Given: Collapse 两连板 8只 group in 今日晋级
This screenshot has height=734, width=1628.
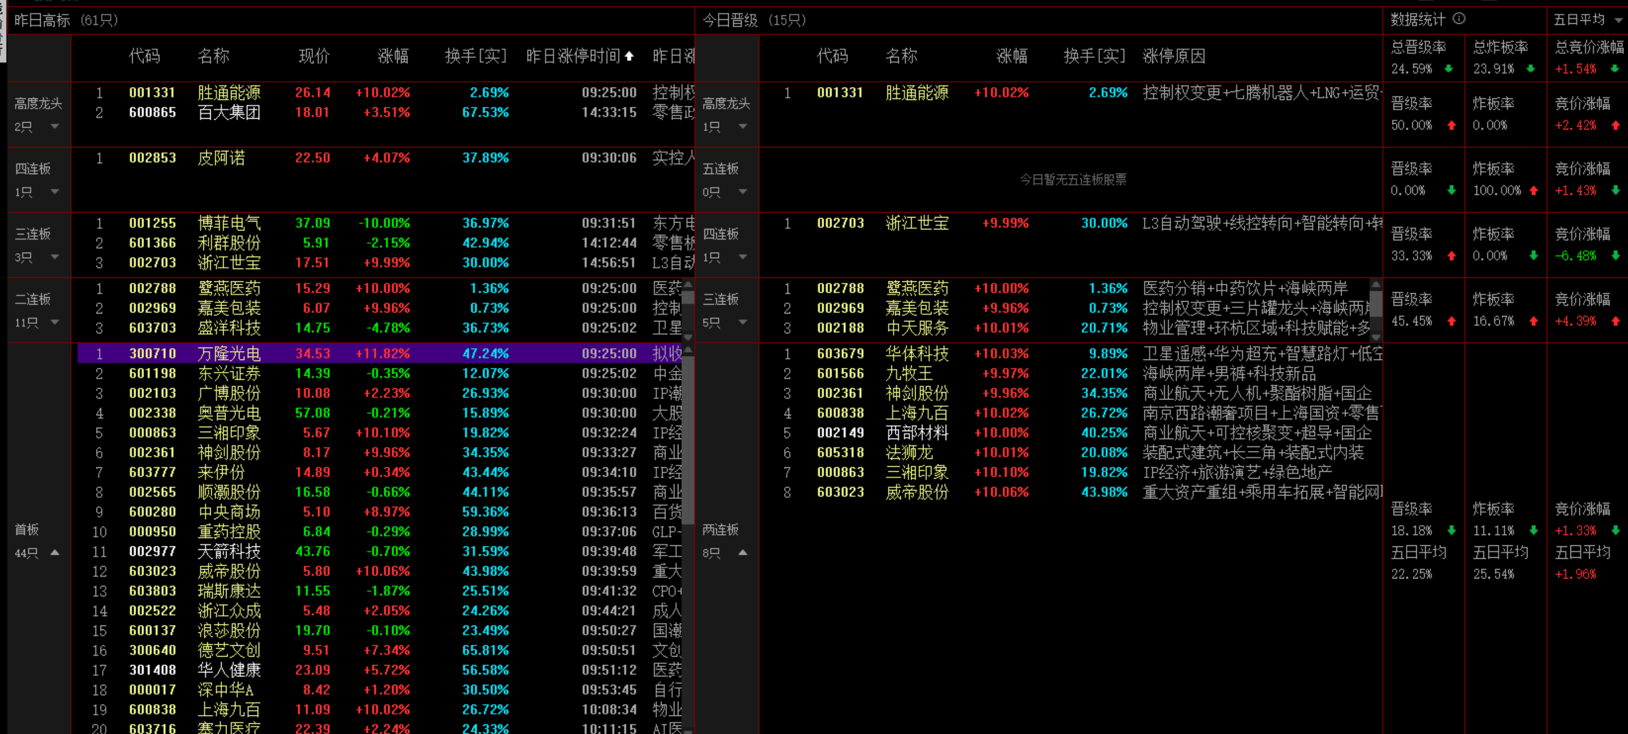Looking at the screenshot, I should point(743,552).
